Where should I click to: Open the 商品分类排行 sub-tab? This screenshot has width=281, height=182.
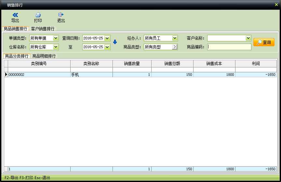pyautogui.click(x=17, y=56)
